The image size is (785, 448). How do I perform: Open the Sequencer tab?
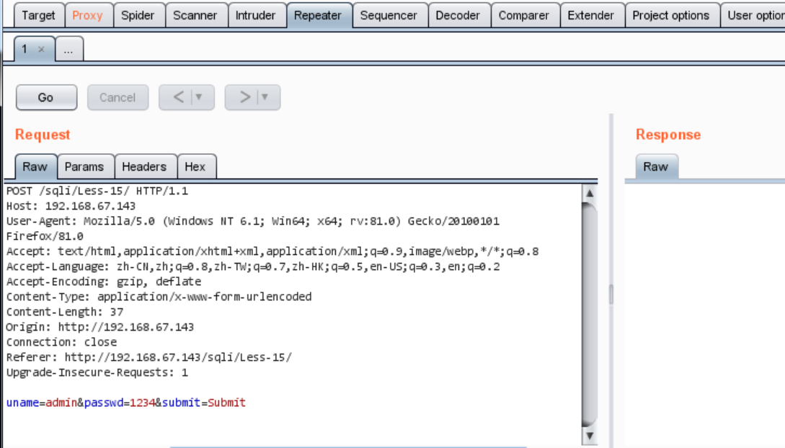389,16
